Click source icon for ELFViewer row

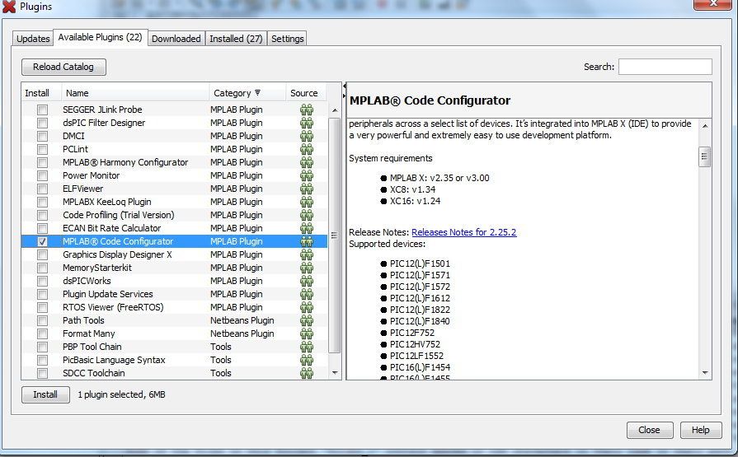click(x=307, y=189)
